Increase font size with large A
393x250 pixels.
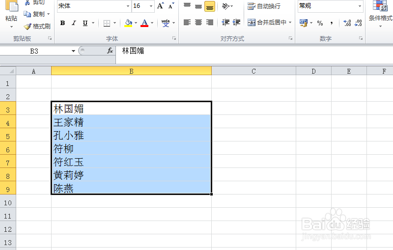(x=161, y=6)
